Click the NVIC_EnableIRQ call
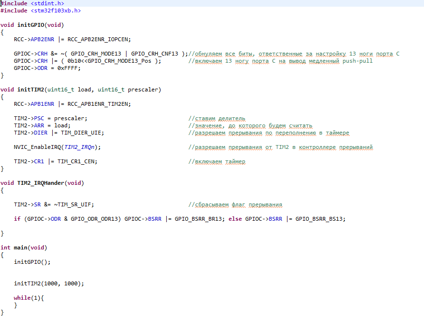Viewport: 424px width, 316px height. (57, 147)
